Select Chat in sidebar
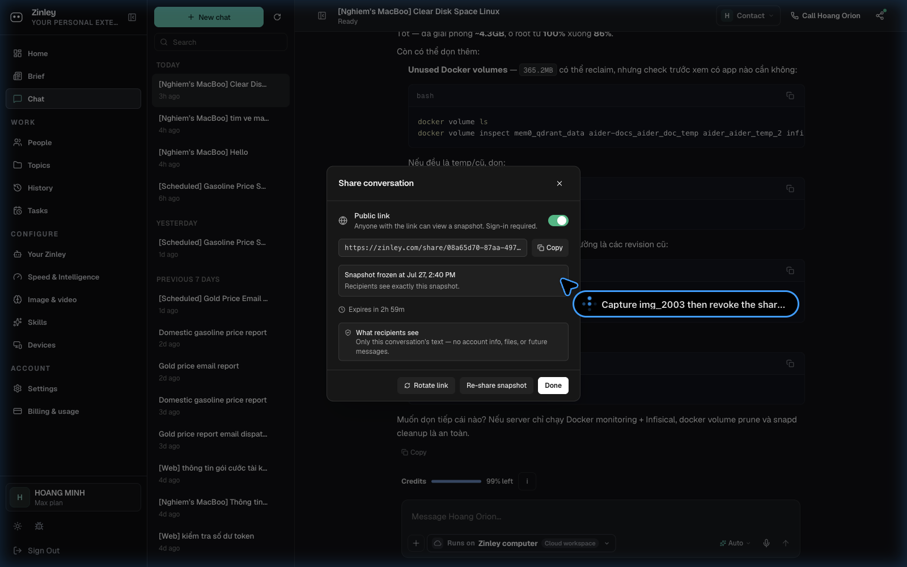This screenshot has height=567, width=907. pos(73,99)
